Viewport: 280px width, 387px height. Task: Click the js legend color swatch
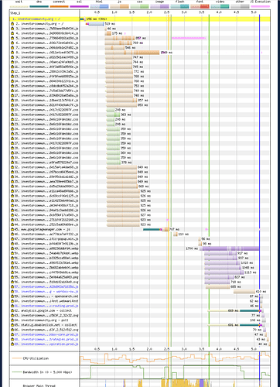tap(119, 6)
